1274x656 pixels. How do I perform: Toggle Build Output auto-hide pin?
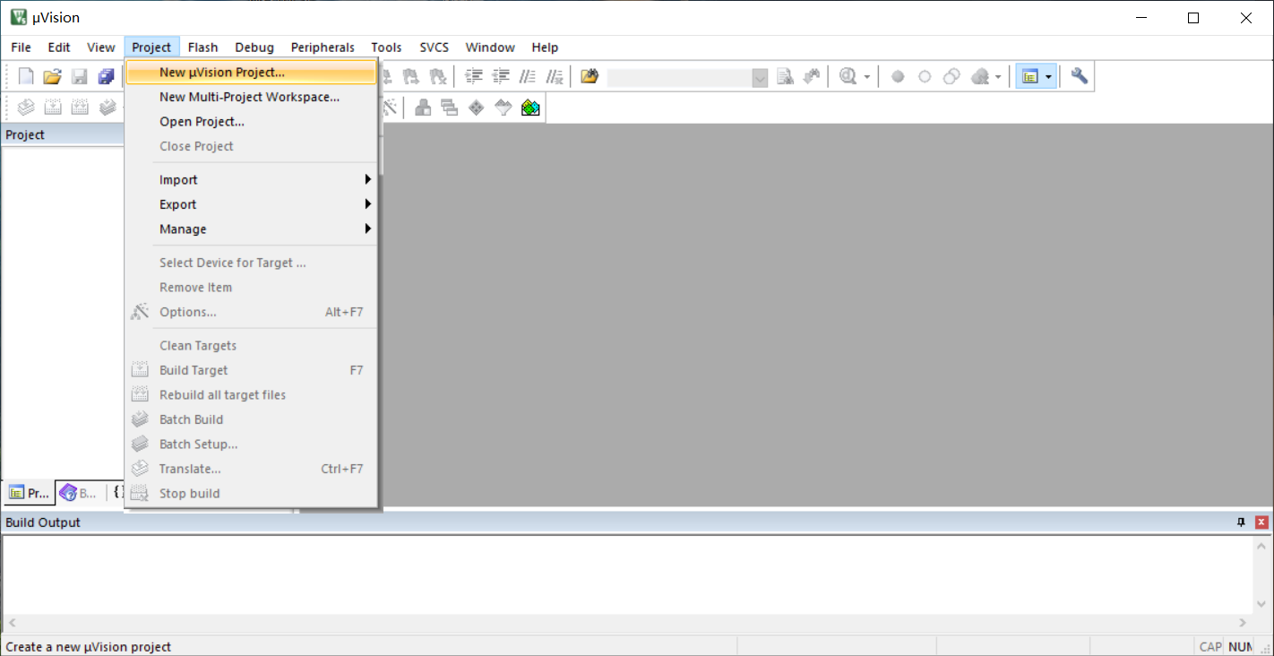coord(1241,522)
